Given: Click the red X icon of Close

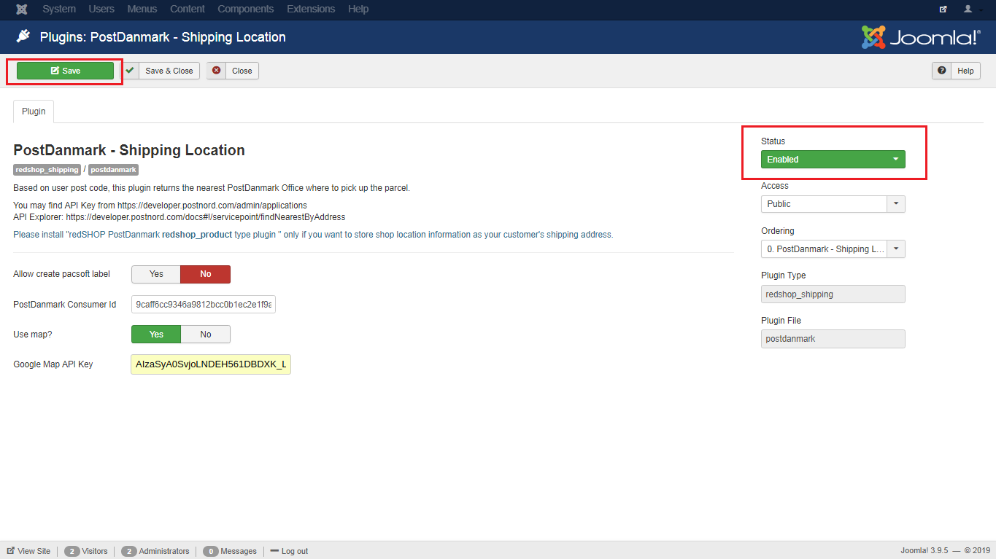Looking at the screenshot, I should (x=216, y=71).
